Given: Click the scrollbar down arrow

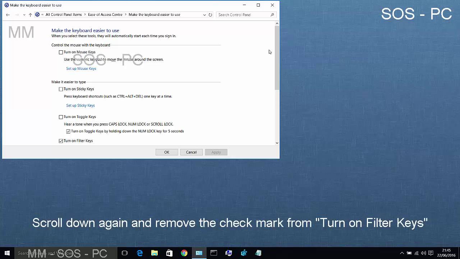Looking at the screenshot, I should 277,143.
